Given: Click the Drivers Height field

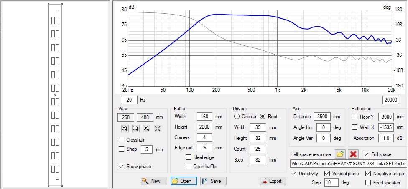Looking at the screenshot, I should pyautogui.click(x=258, y=138).
